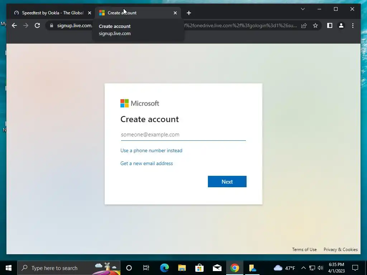Screen dimensions: 367x275
Task: Click the padlock site info icon
Action: 52,25
